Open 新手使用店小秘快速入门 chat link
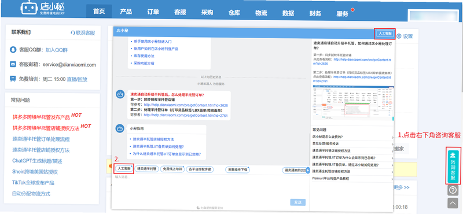This screenshot has width=463, height=214. (152, 42)
